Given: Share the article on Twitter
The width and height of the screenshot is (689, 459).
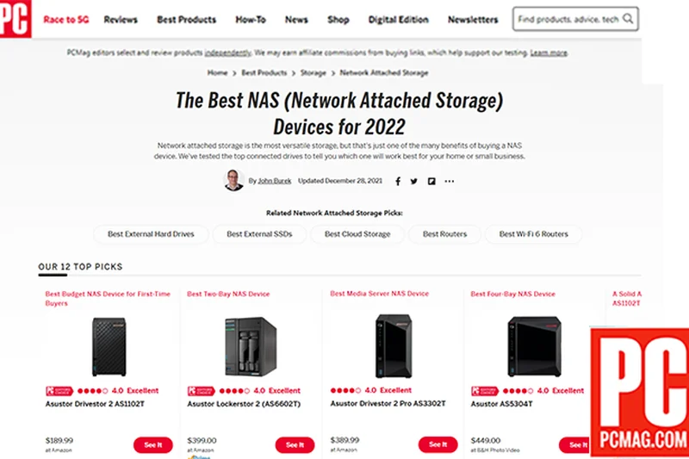Looking at the screenshot, I should click(414, 181).
